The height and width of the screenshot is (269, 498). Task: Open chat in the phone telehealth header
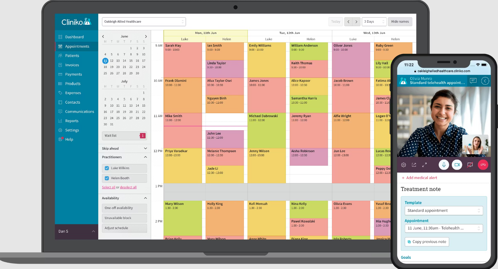[473, 81]
